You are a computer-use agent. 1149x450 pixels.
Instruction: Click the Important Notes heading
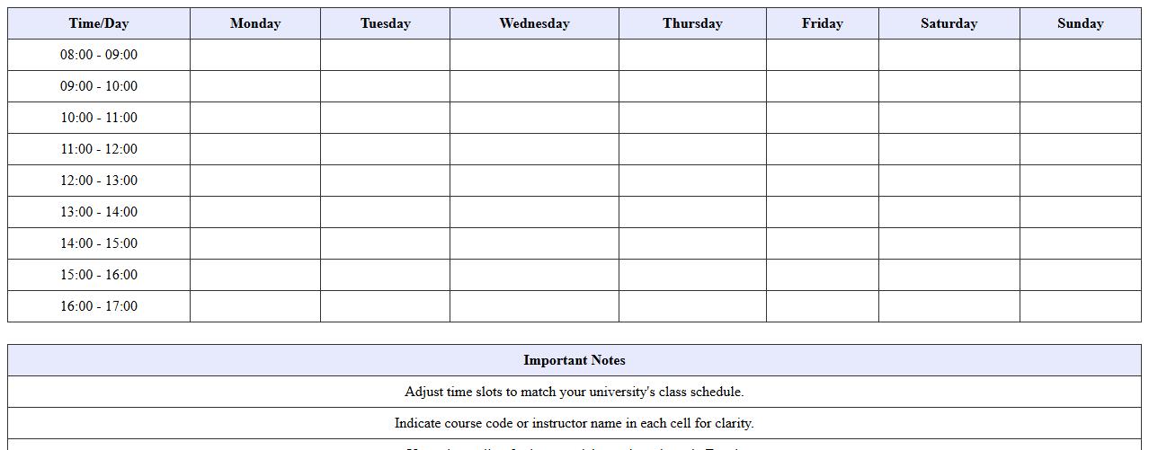[x=574, y=360]
